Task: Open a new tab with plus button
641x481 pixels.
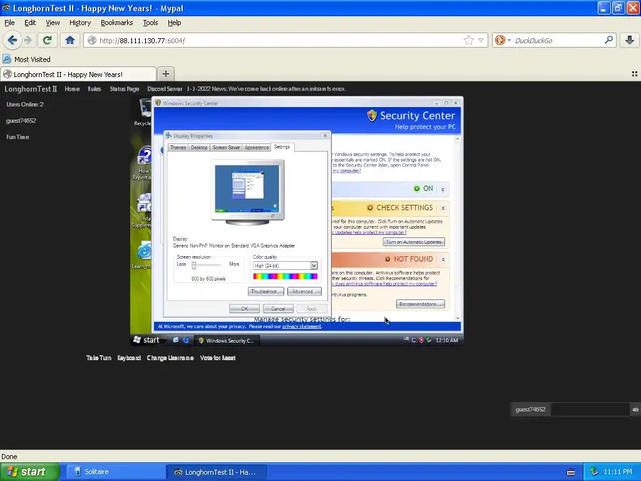Action: coord(165,74)
